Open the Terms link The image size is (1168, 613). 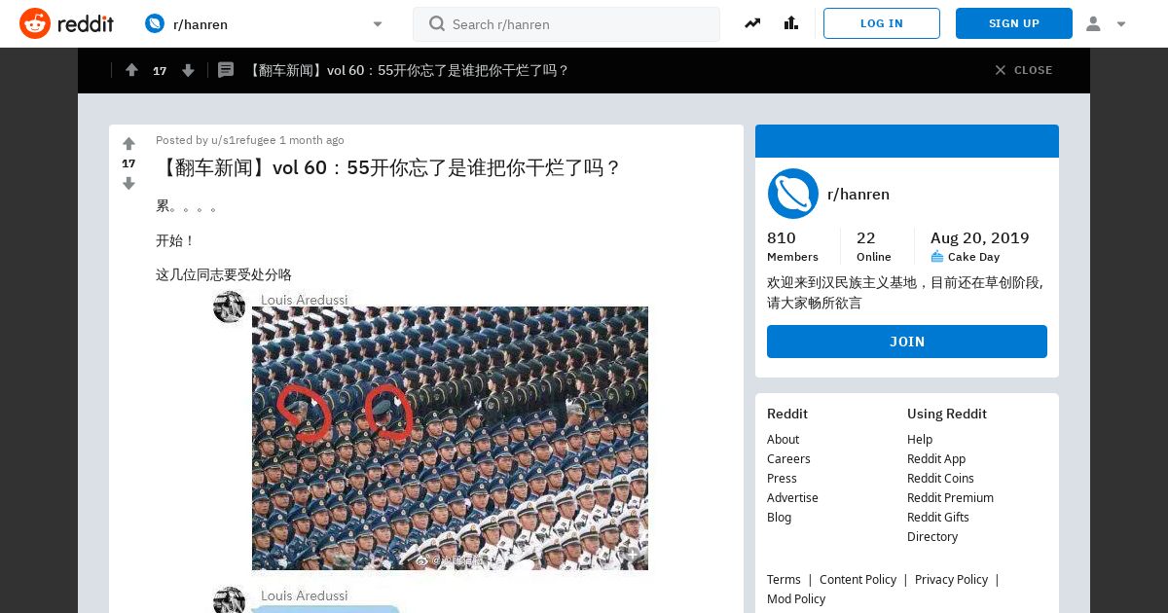(784, 579)
